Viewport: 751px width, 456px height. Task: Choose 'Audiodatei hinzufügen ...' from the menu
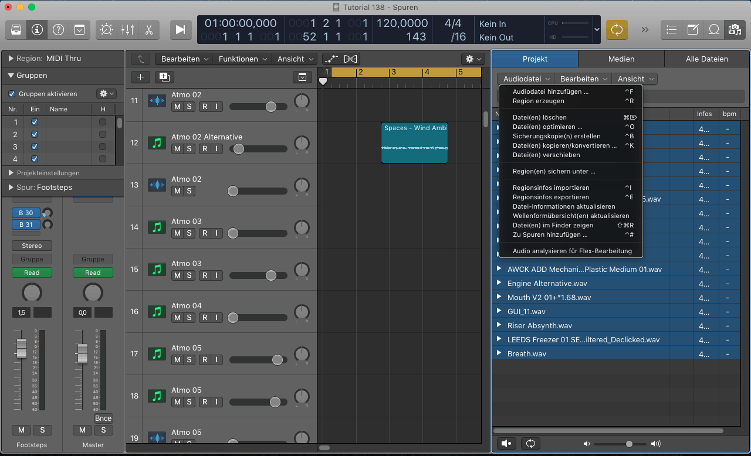(x=550, y=91)
